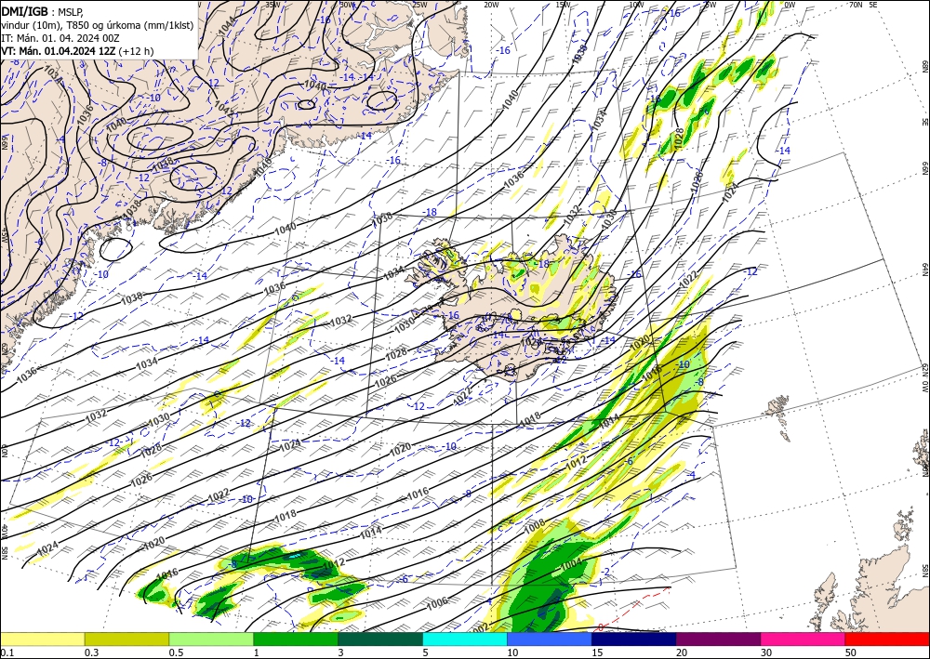Click the blue 10 mm legend swatch
This screenshot has height=659, width=930.
(x=550, y=639)
